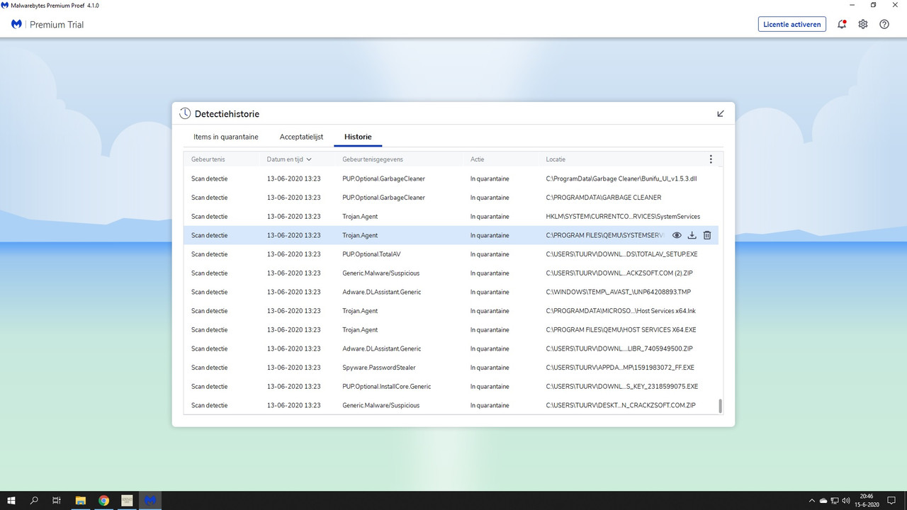
Task: Open Windows taskbar search
Action: coord(34,500)
